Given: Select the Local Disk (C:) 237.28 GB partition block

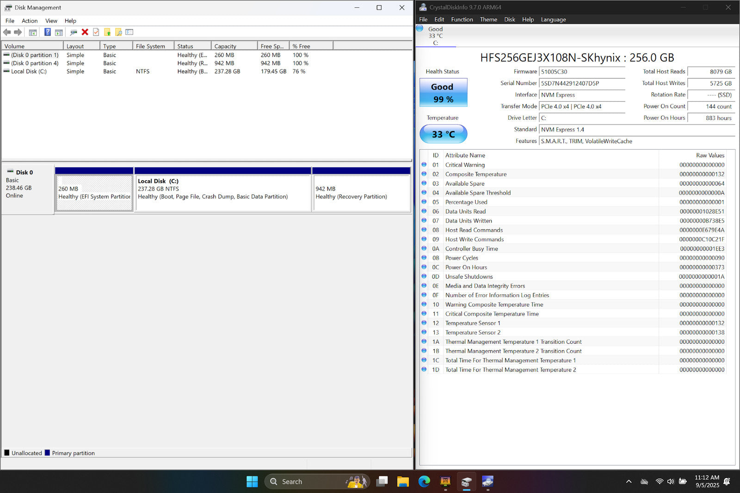Looking at the screenshot, I should tap(223, 189).
